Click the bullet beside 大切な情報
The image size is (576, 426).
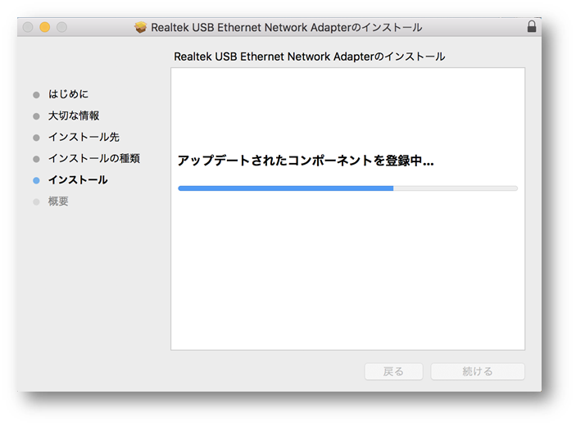(x=36, y=116)
